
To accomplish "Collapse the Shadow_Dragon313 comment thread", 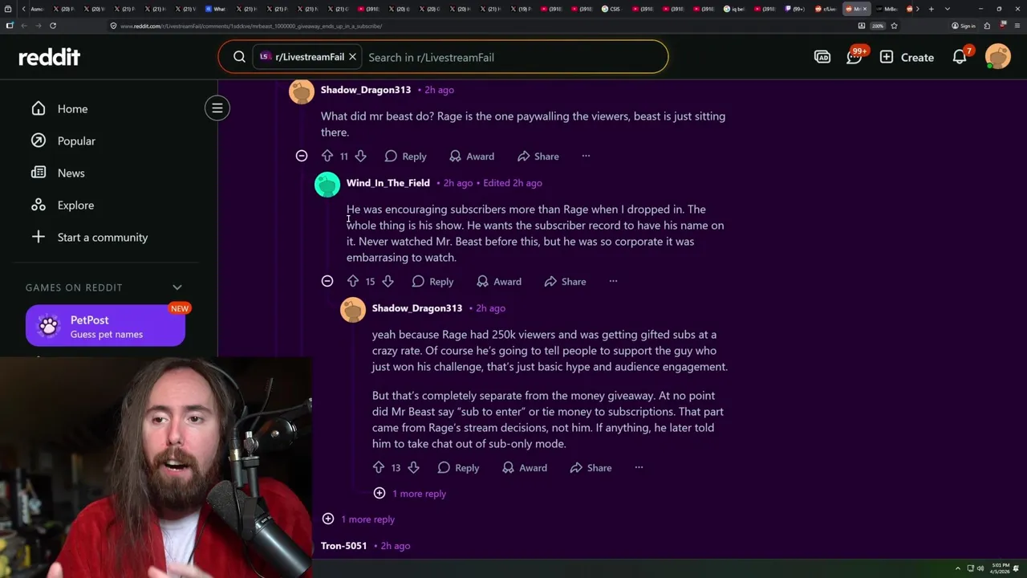I will (302, 156).
